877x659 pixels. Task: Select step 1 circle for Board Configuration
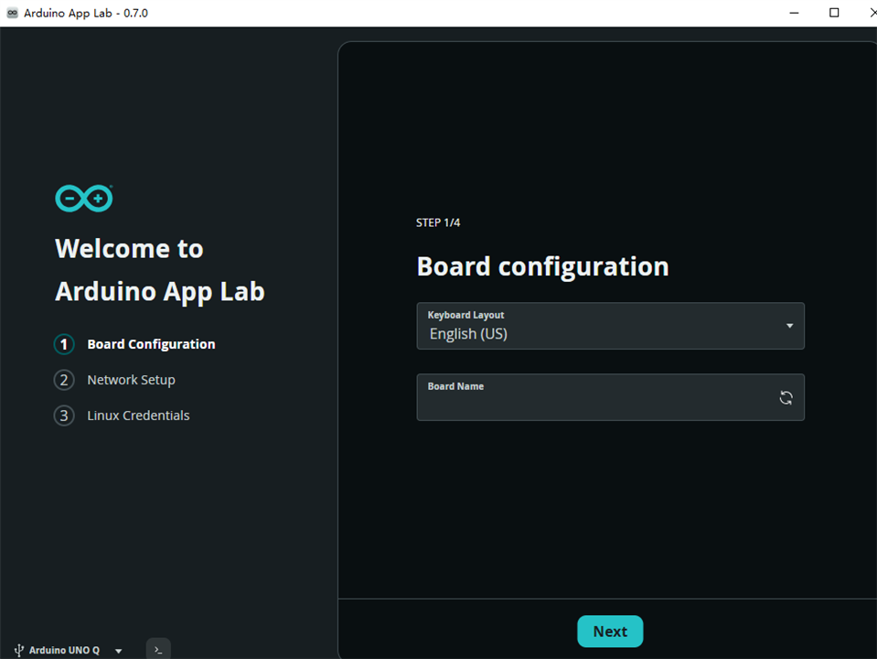pos(64,344)
